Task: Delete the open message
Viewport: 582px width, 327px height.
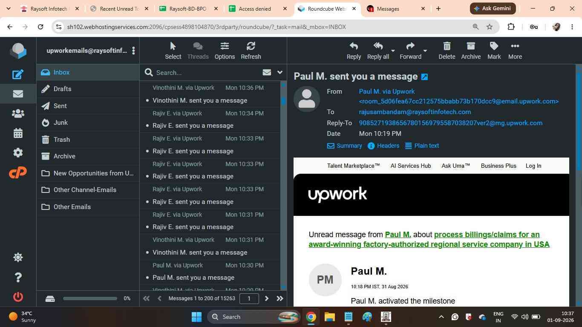Action: pyautogui.click(x=447, y=51)
